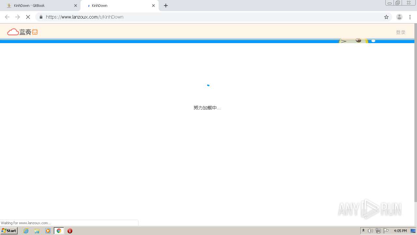The width and height of the screenshot is (417, 235).
Task: Click the 登录 login link
Action: 401,32
